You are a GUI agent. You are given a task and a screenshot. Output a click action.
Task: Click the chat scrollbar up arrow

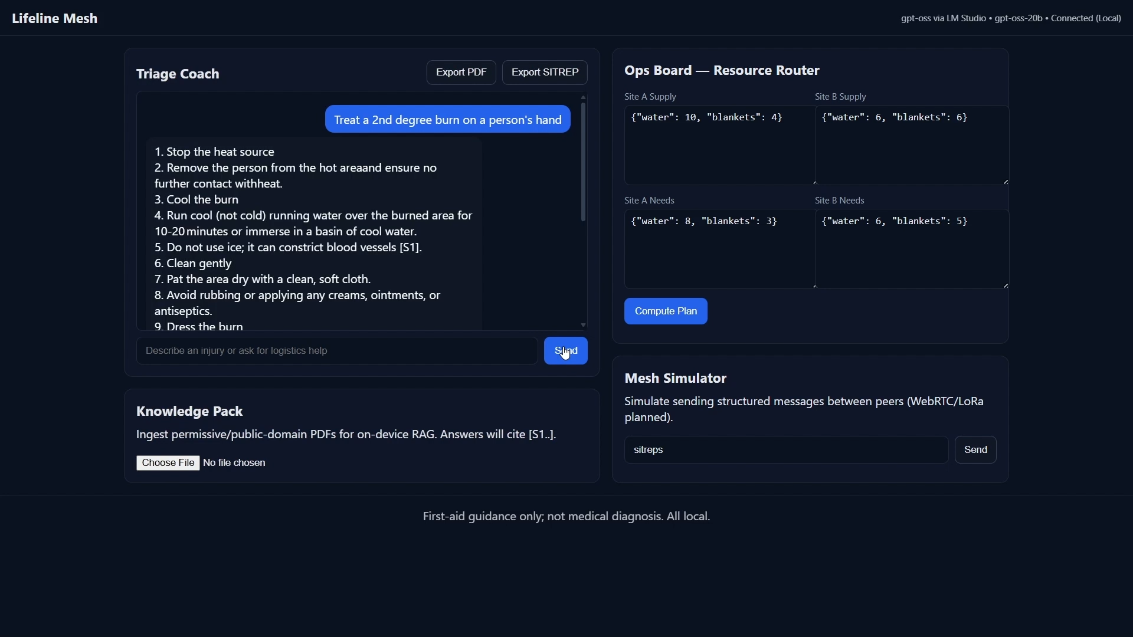click(583, 97)
